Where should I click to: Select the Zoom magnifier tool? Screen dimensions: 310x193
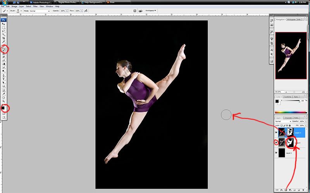point(4,101)
